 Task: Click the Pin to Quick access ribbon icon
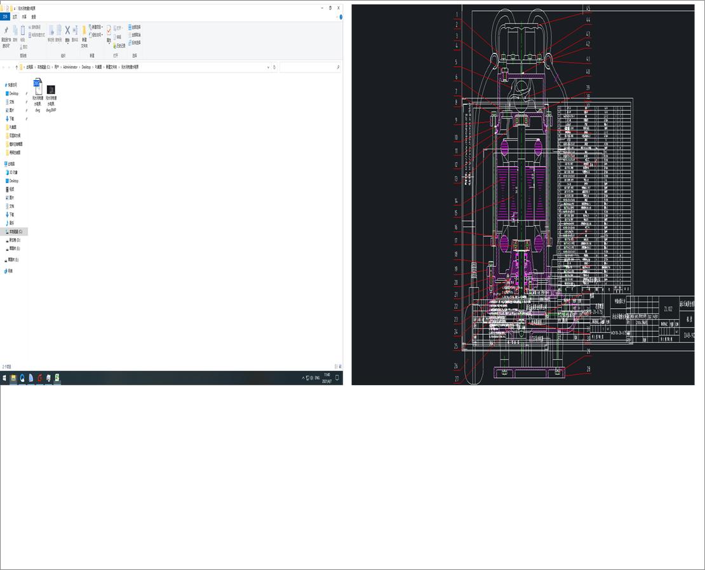click(x=6, y=31)
